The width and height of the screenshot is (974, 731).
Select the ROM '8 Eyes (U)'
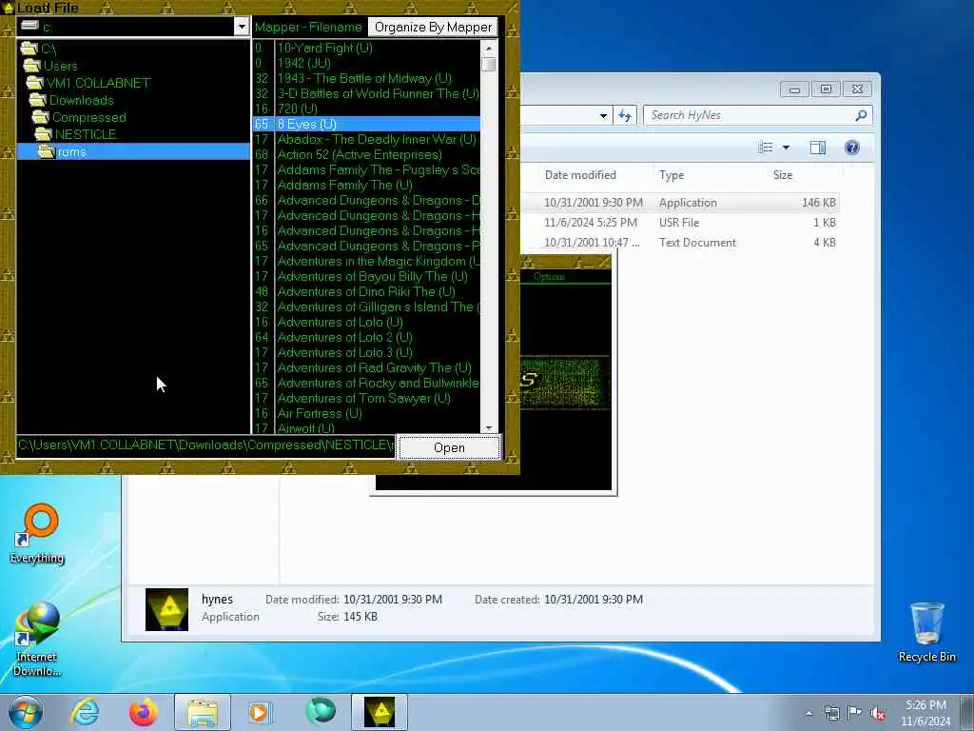[366, 125]
